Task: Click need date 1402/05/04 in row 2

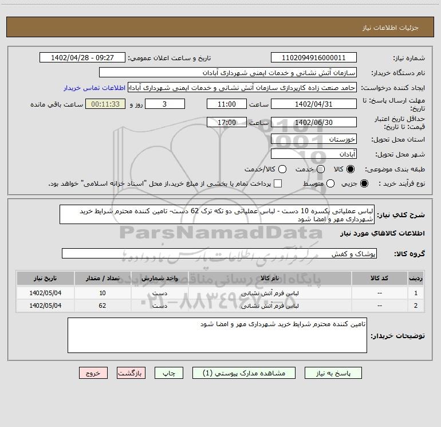Action: [45, 305]
